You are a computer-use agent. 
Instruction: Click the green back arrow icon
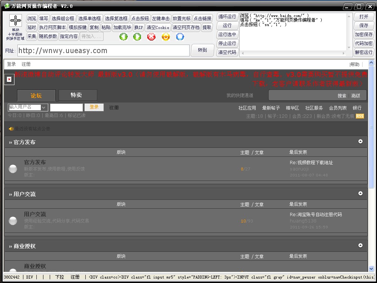pos(123,37)
